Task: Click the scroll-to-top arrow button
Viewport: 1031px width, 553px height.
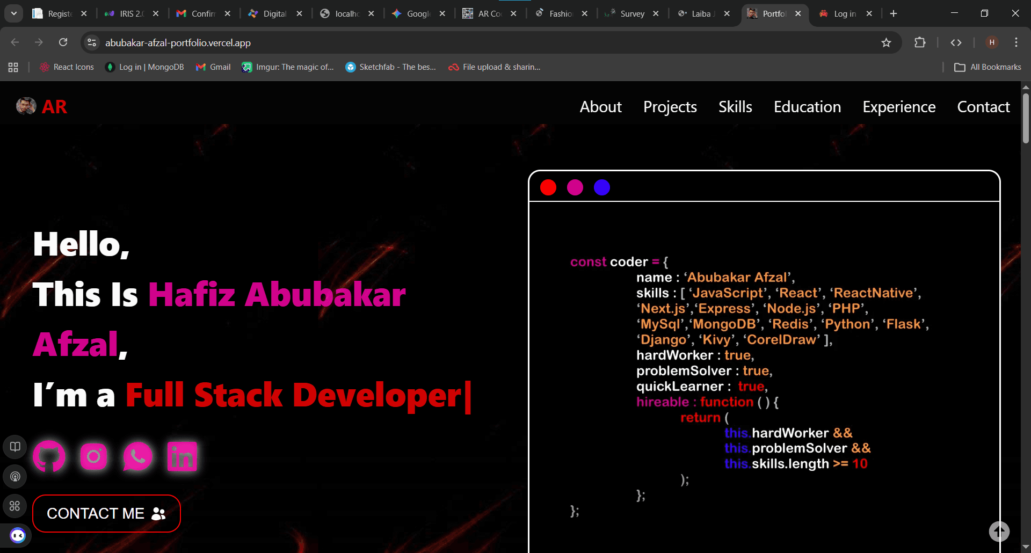Action: (x=999, y=532)
